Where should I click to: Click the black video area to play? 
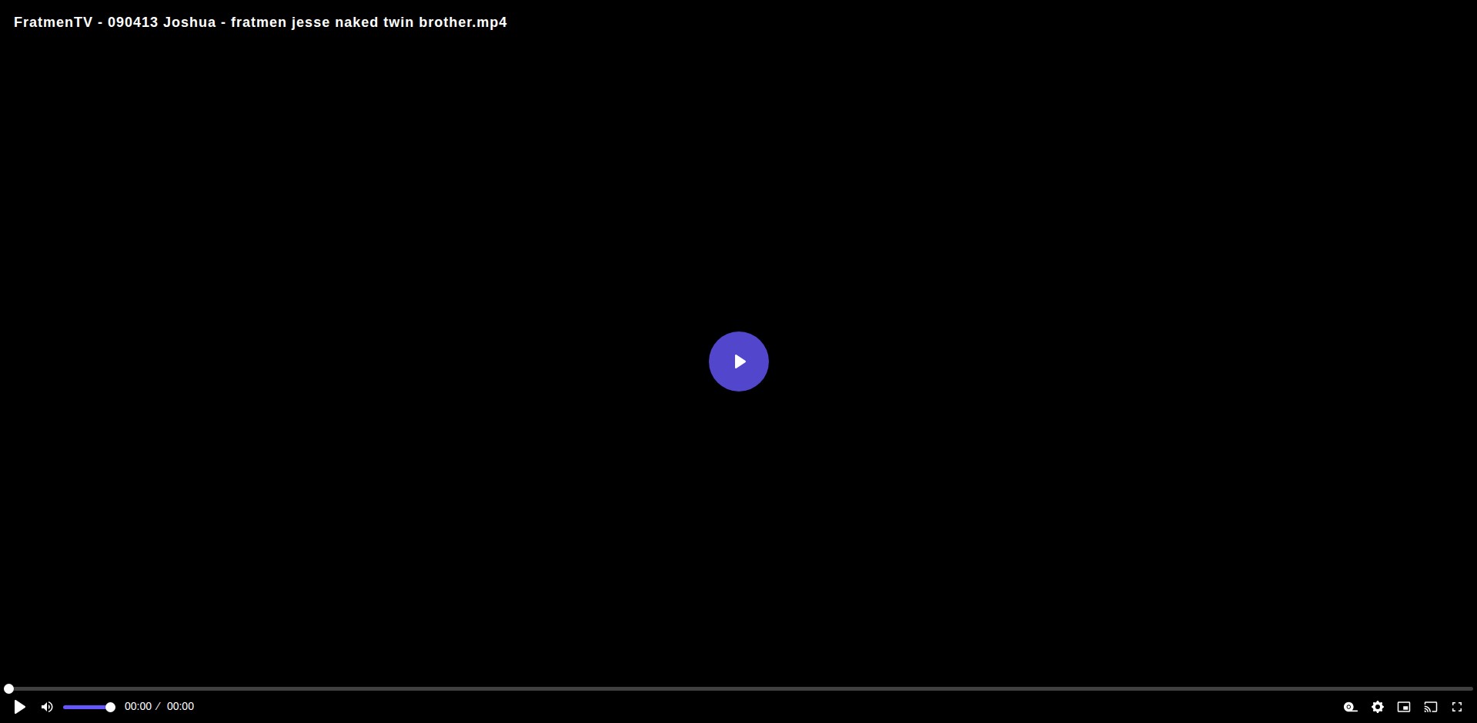tap(738, 192)
